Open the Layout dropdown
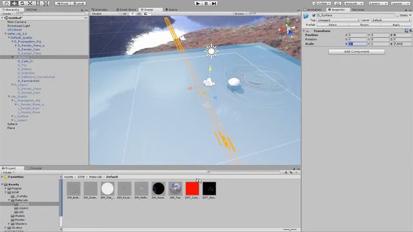This screenshot has width=413, height=232. pos(400,3)
